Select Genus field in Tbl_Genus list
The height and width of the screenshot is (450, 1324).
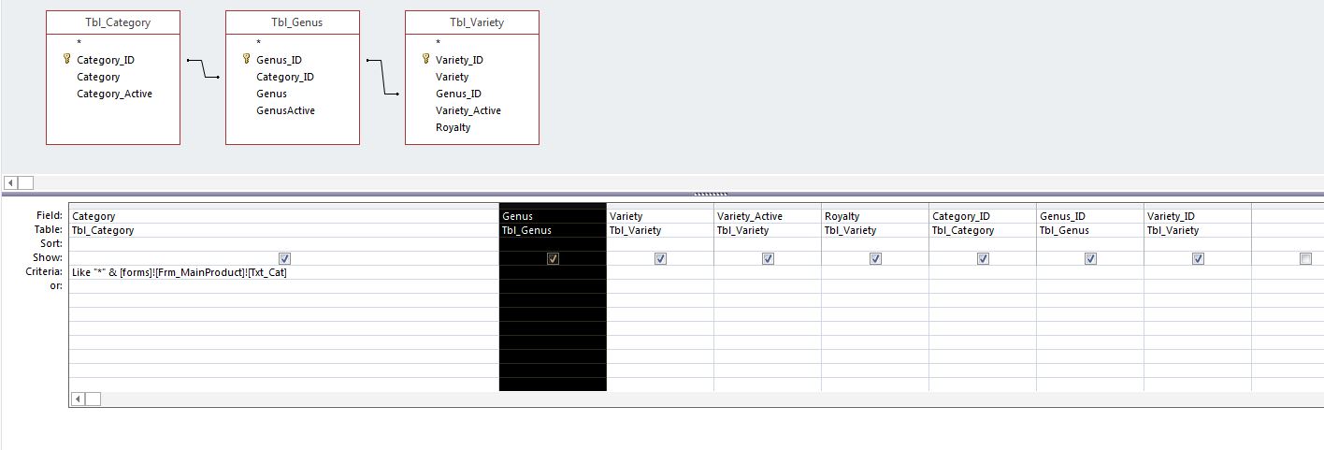(271, 94)
